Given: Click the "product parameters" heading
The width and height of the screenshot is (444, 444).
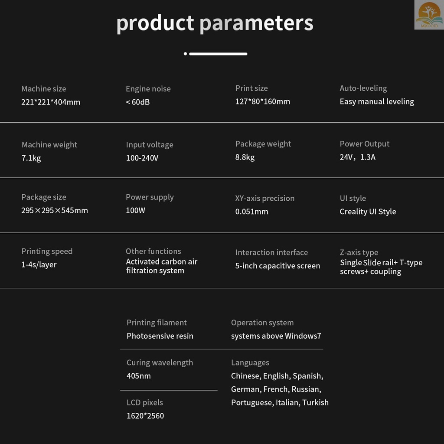Looking at the screenshot, I should click(215, 23).
